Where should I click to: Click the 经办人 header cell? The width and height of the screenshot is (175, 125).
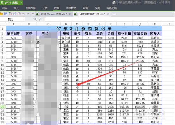pos(155,33)
